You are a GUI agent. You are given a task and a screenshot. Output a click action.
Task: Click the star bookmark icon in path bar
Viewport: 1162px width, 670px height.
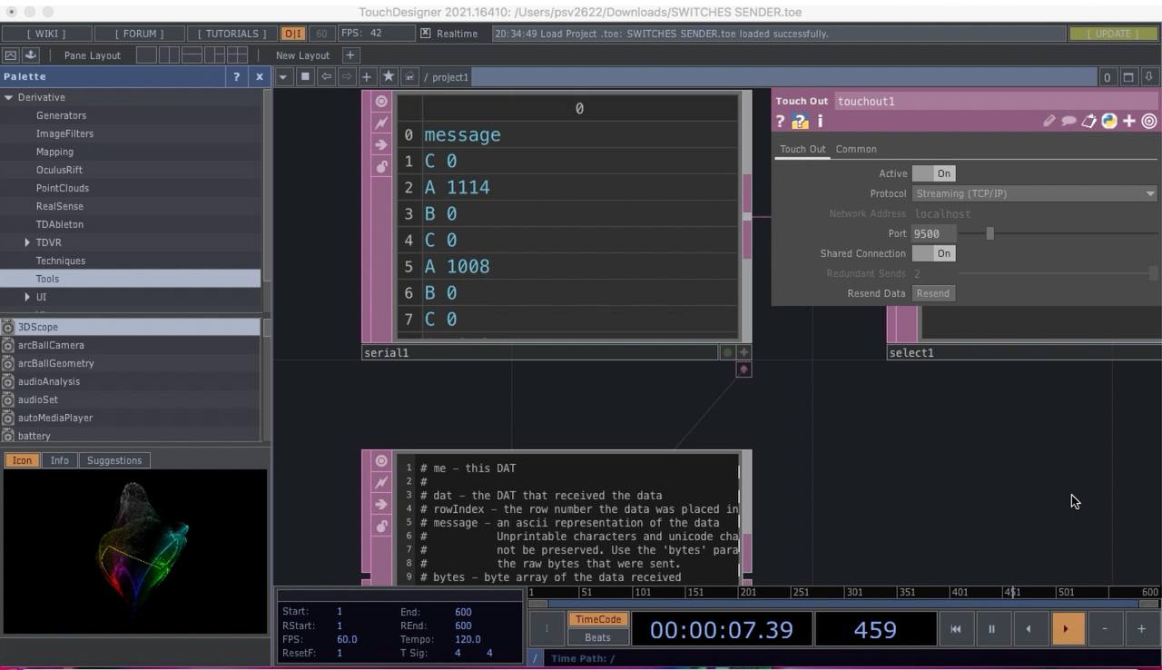(x=389, y=77)
